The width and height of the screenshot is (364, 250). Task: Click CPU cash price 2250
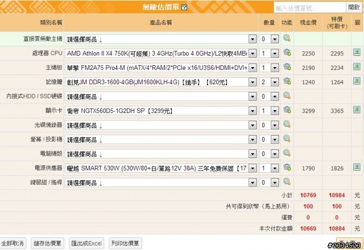click(x=308, y=53)
